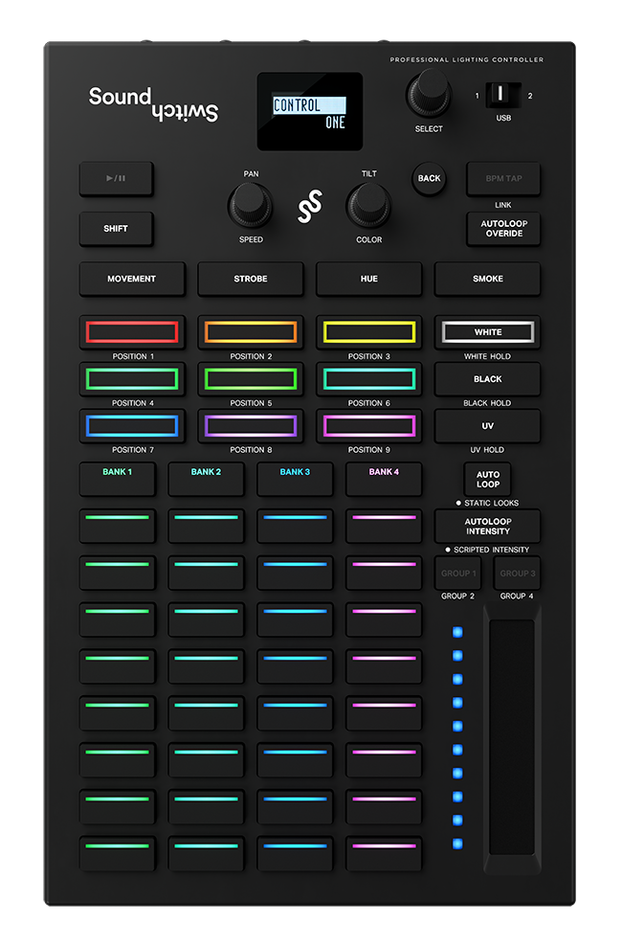The image size is (622, 946).
Task: Click the SoundSwitch brand logo
Action: [x=153, y=104]
